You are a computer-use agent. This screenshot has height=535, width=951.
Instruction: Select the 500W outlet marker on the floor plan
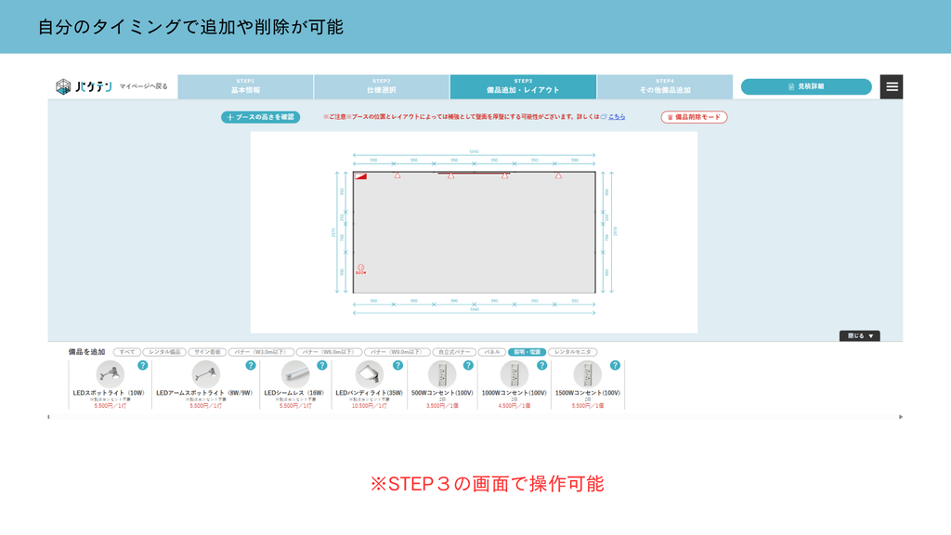[361, 269]
